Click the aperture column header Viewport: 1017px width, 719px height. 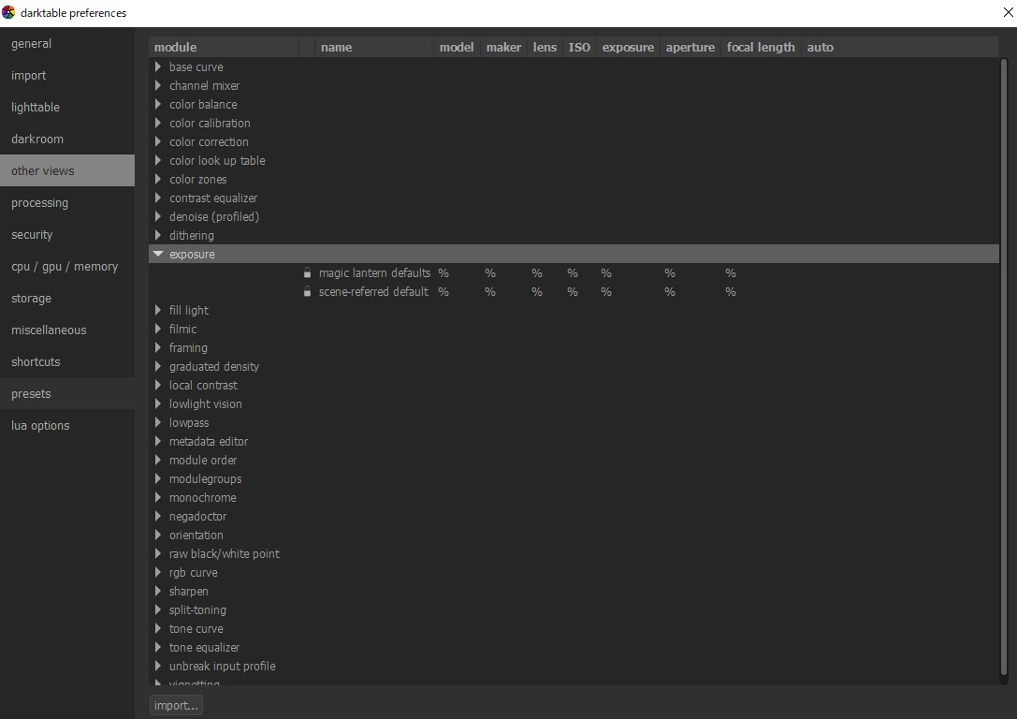[690, 48]
